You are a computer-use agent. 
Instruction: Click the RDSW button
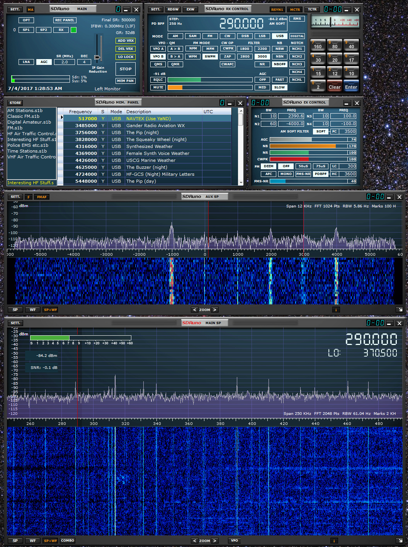173,9
